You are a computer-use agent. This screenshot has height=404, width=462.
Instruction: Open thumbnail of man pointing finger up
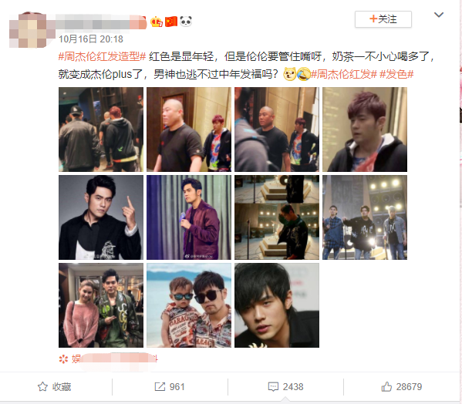[101, 217]
